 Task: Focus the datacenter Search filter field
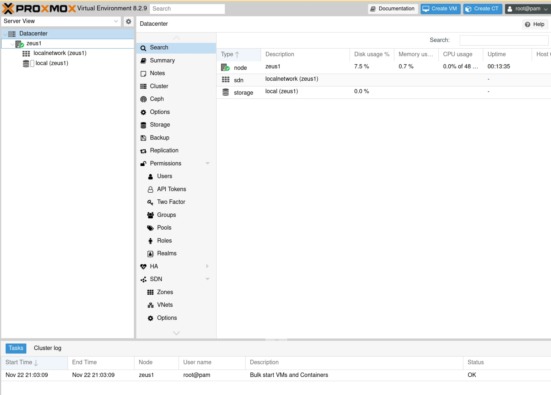(x=504, y=40)
